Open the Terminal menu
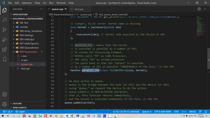Screen dimensions: 210x118 [x=61, y=3]
